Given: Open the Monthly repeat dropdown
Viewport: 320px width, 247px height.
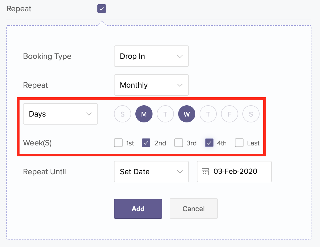Looking at the screenshot, I should 151,85.
